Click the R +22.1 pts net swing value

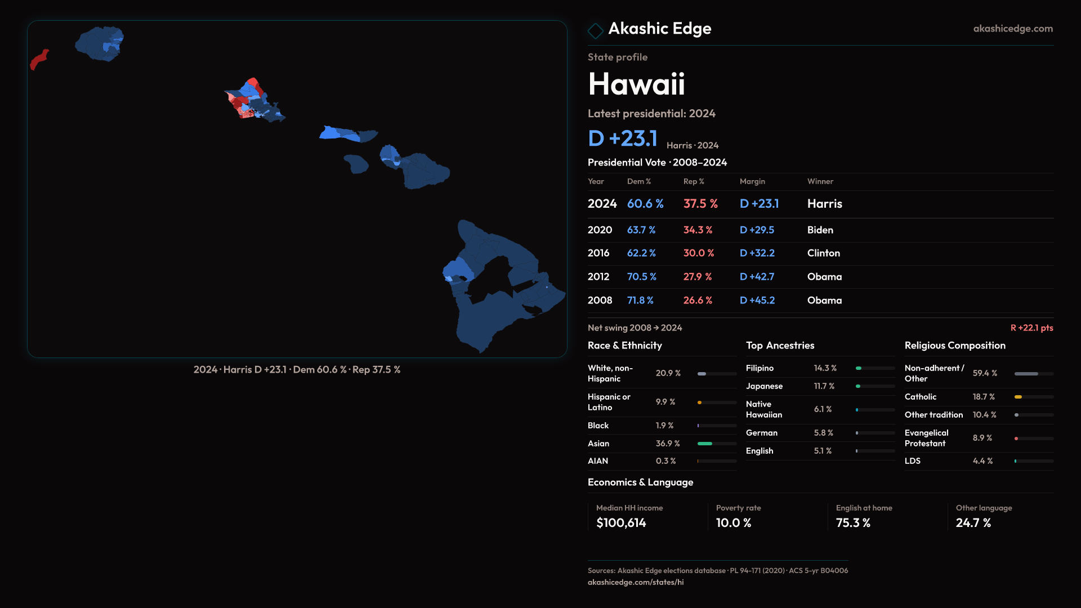point(1031,328)
